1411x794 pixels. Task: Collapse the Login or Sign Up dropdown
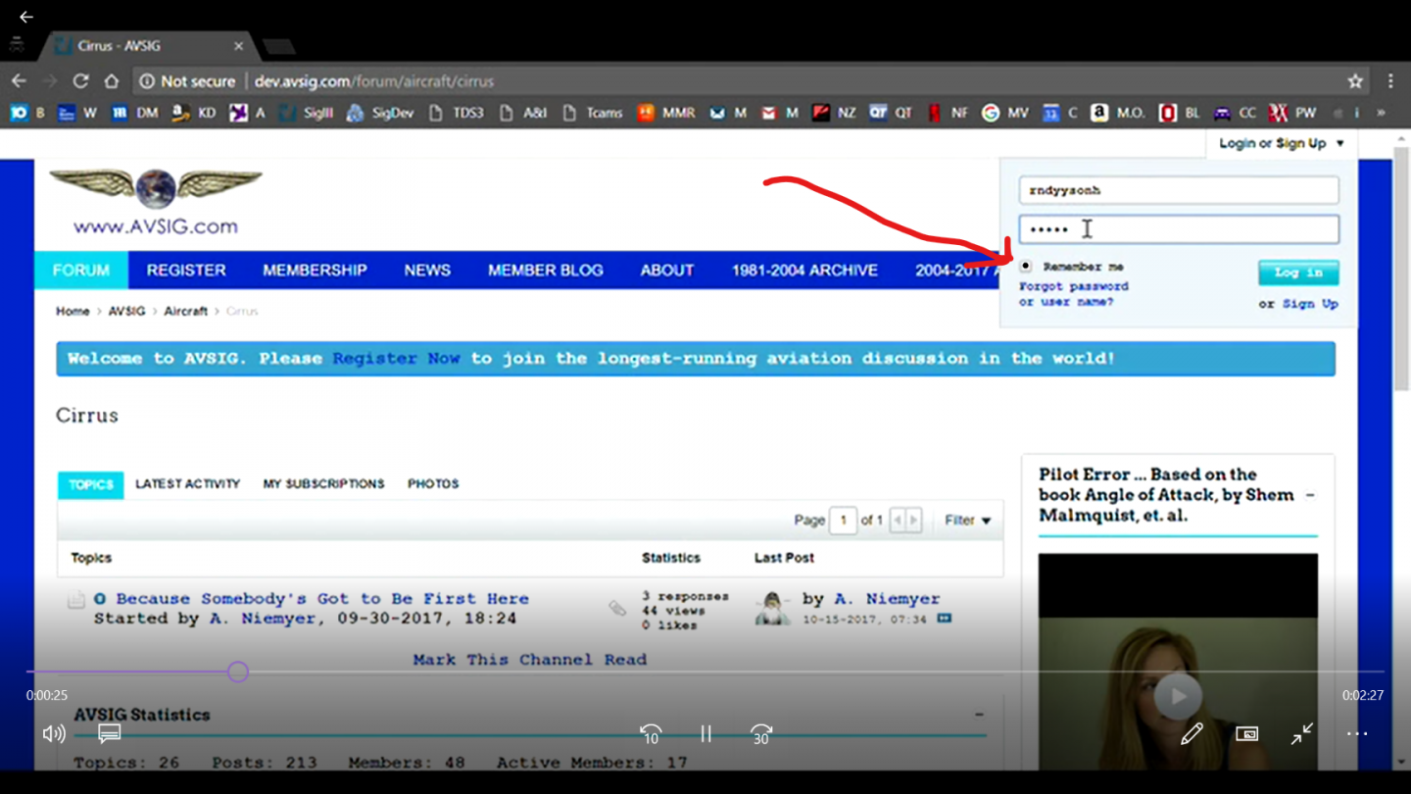[x=1282, y=143]
